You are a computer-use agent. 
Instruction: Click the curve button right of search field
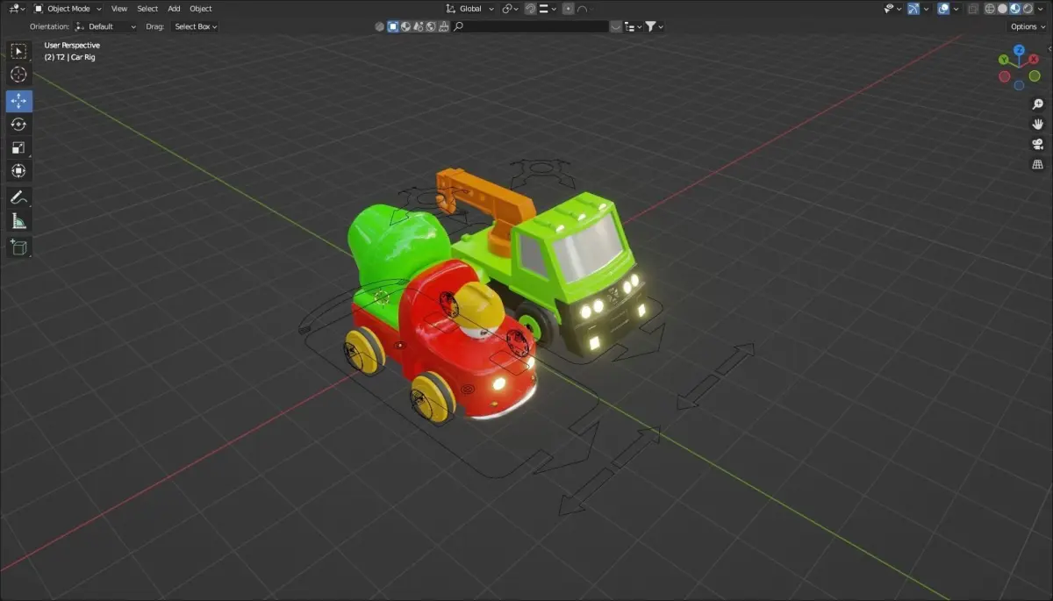point(616,26)
